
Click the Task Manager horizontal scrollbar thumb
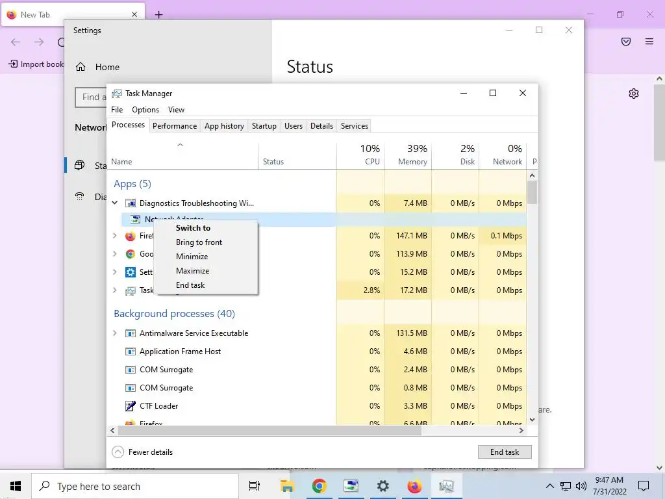point(270,430)
